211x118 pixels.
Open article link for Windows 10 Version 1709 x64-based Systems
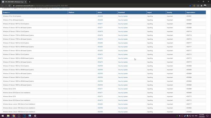click(100, 39)
